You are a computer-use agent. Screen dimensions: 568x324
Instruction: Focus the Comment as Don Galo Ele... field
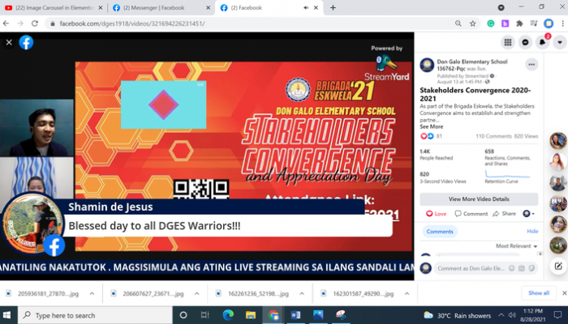(471, 268)
